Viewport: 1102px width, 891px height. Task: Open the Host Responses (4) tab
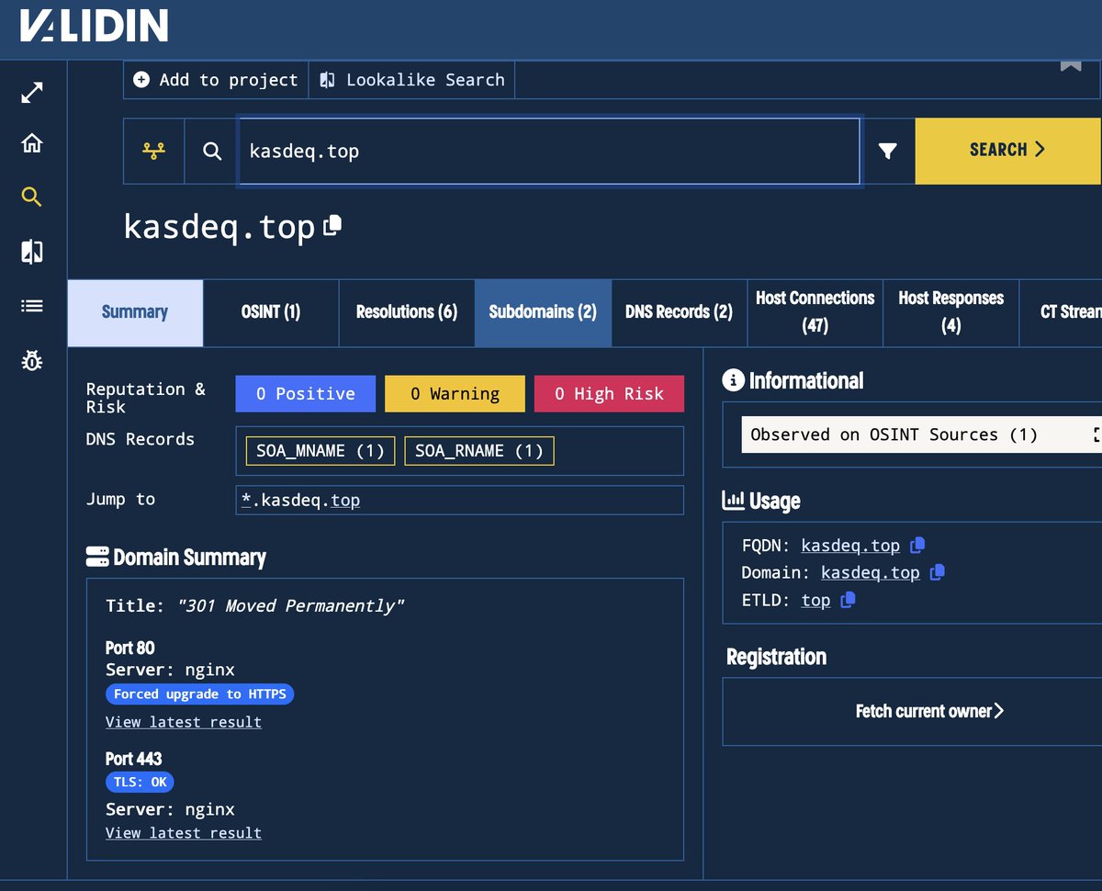click(950, 312)
